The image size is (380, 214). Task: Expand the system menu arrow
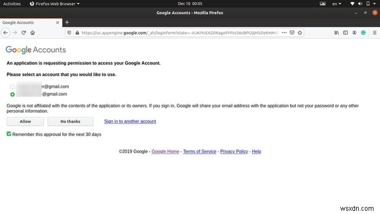(375, 4)
